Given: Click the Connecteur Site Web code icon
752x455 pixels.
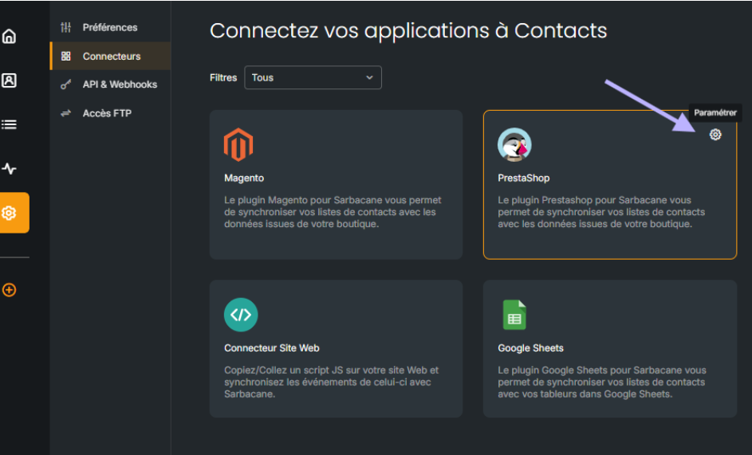Looking at the screenshot, I should click(x=241, y=315).
